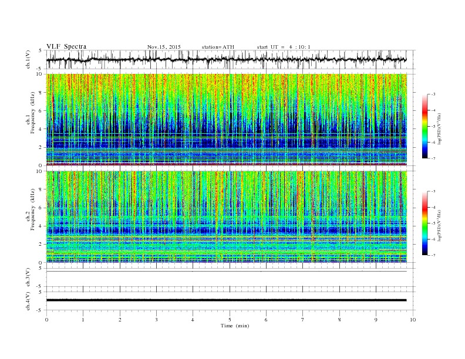Click the time axis tick label "3"
The image size is (465, 359).
[156, 320]
